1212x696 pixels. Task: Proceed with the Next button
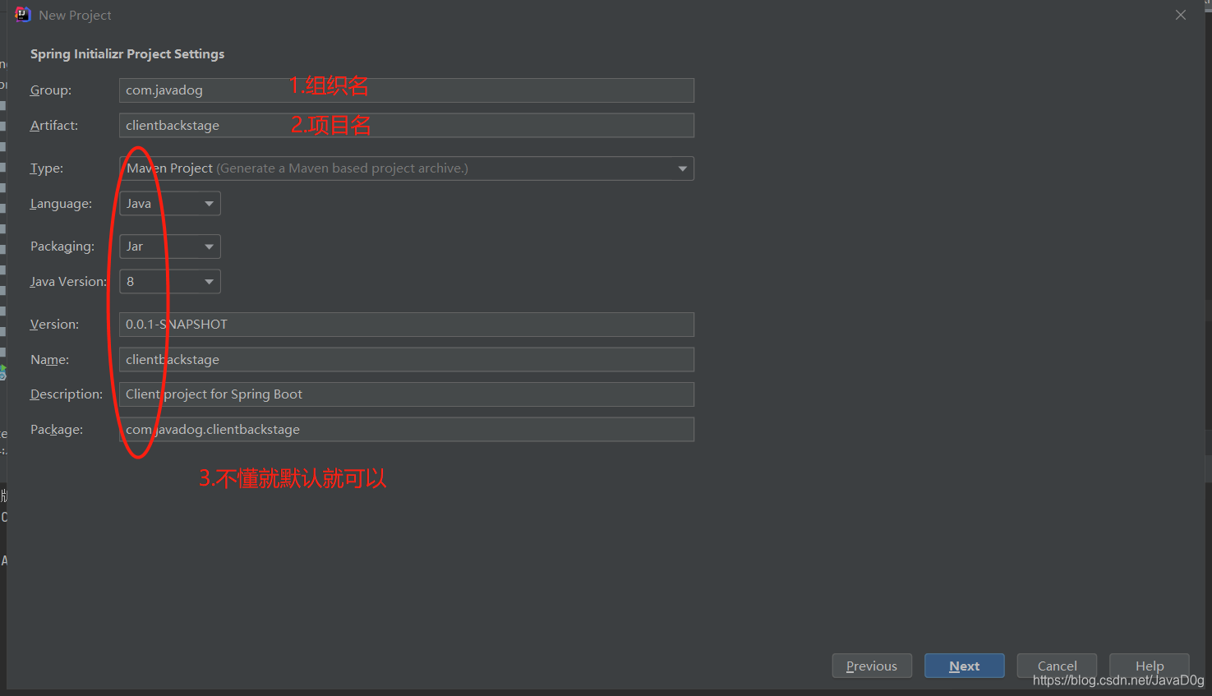point(965,666)
